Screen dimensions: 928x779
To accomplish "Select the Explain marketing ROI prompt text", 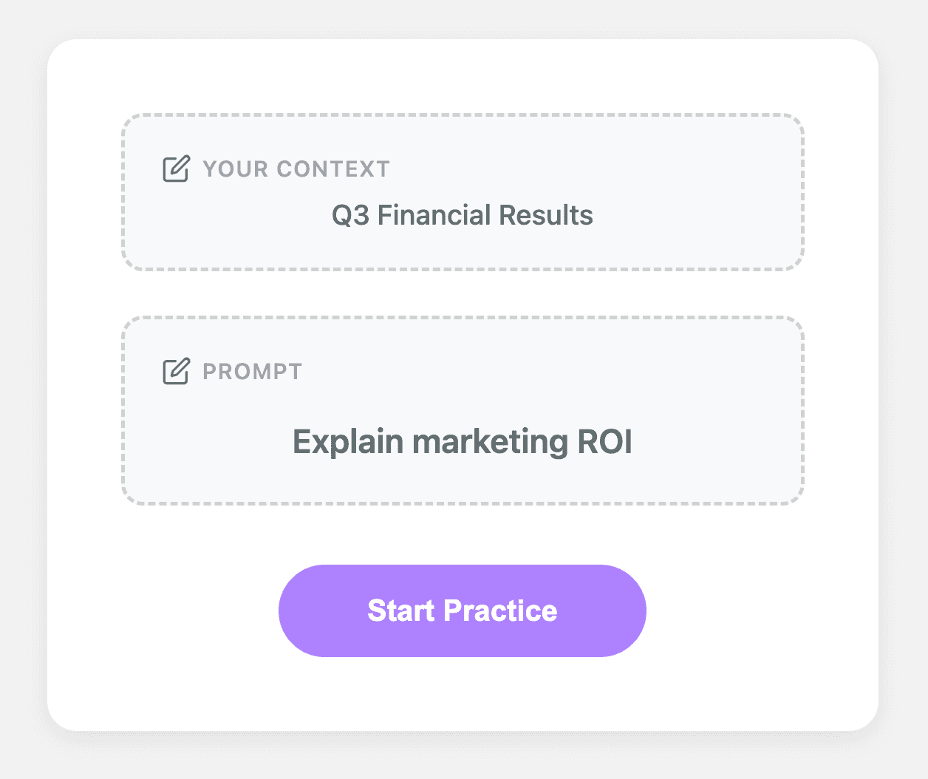I will [462, 442].
